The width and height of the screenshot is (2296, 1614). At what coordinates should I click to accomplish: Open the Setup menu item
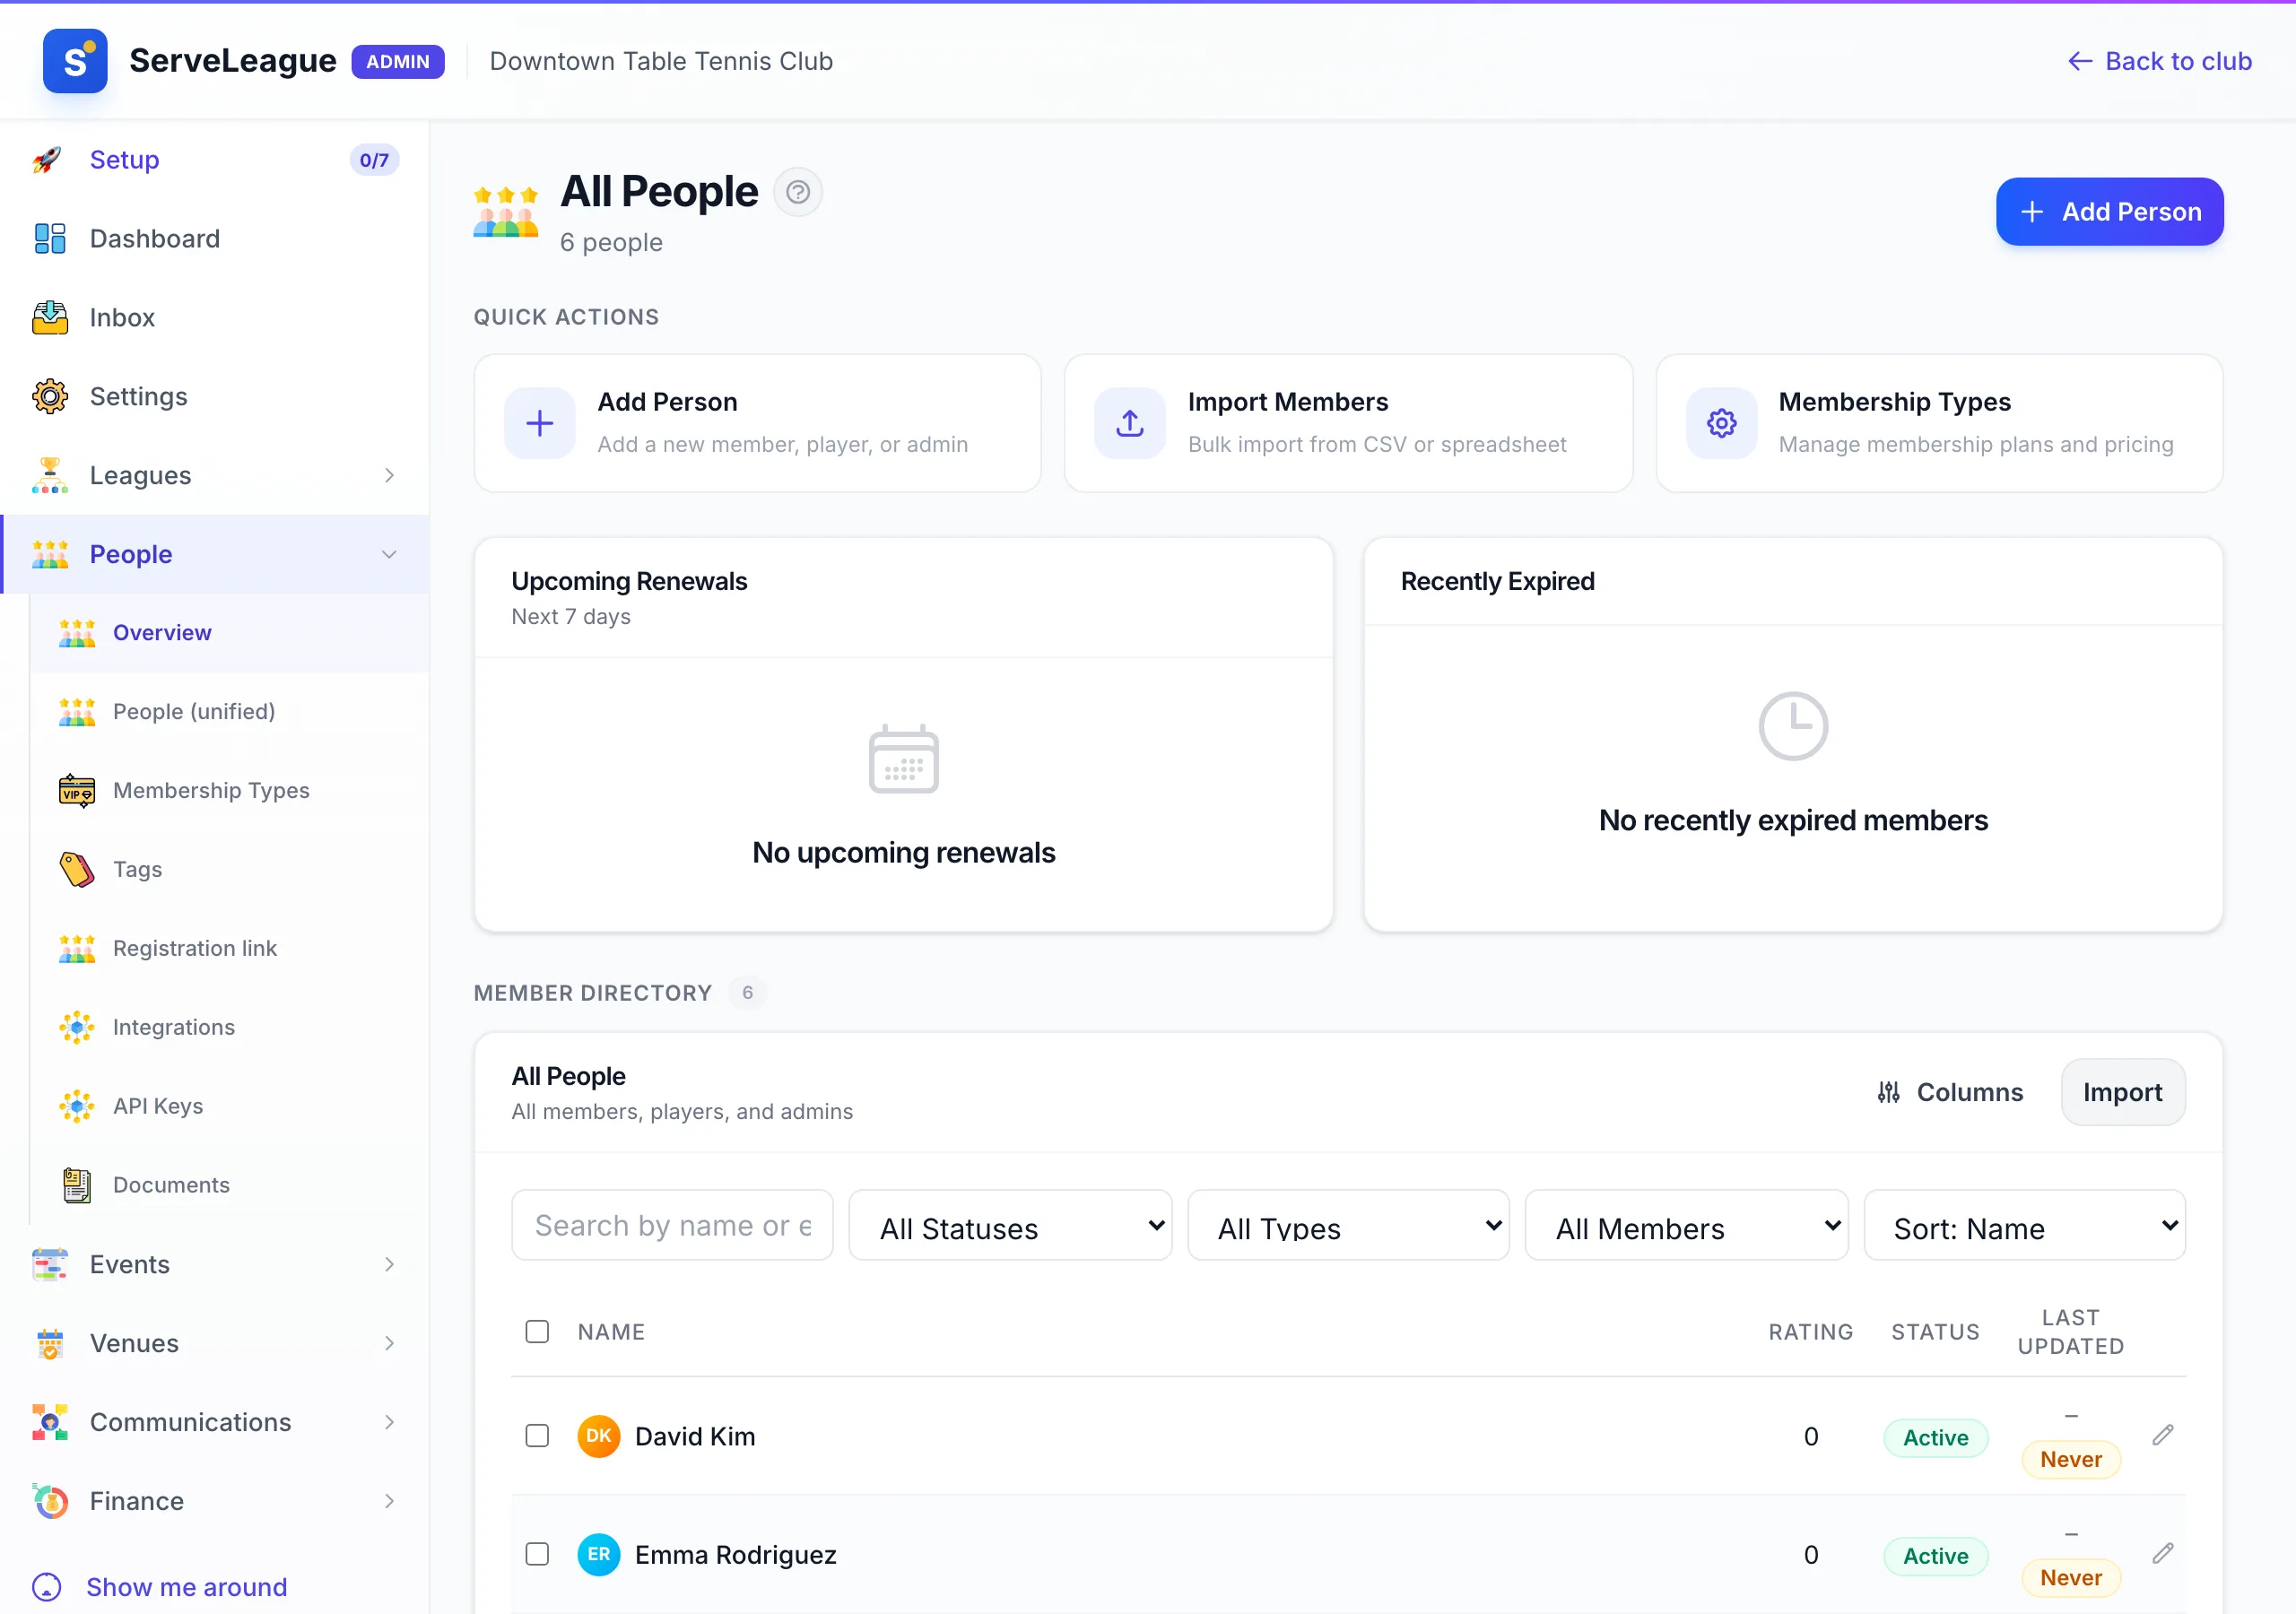pos(214,160)
